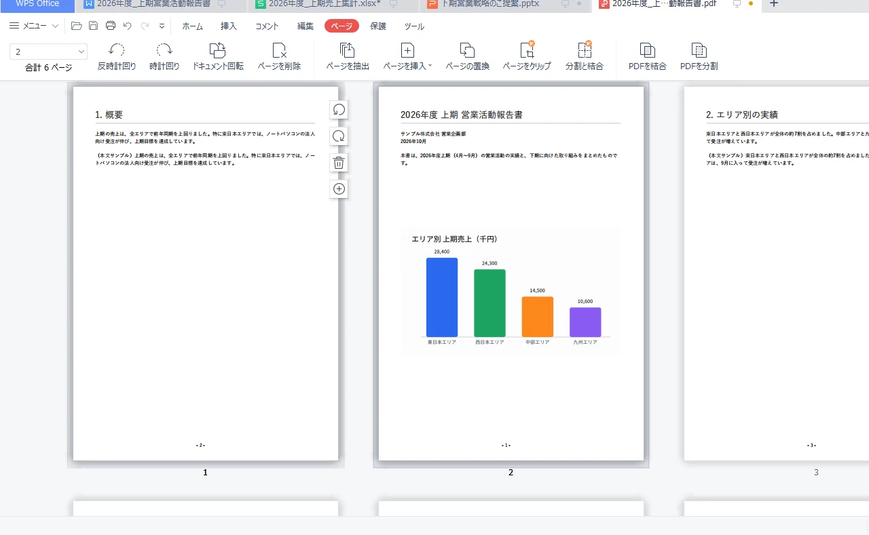Open the quick access toolbar customize arrow
Screen dimensions: 869x535
click(162, 26)
